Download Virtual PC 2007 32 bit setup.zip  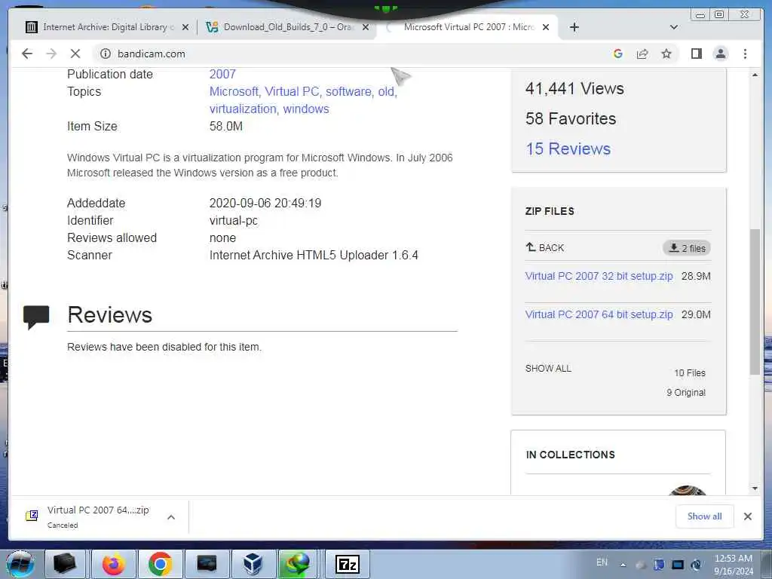pyautogui.click(x=599, y=276)
